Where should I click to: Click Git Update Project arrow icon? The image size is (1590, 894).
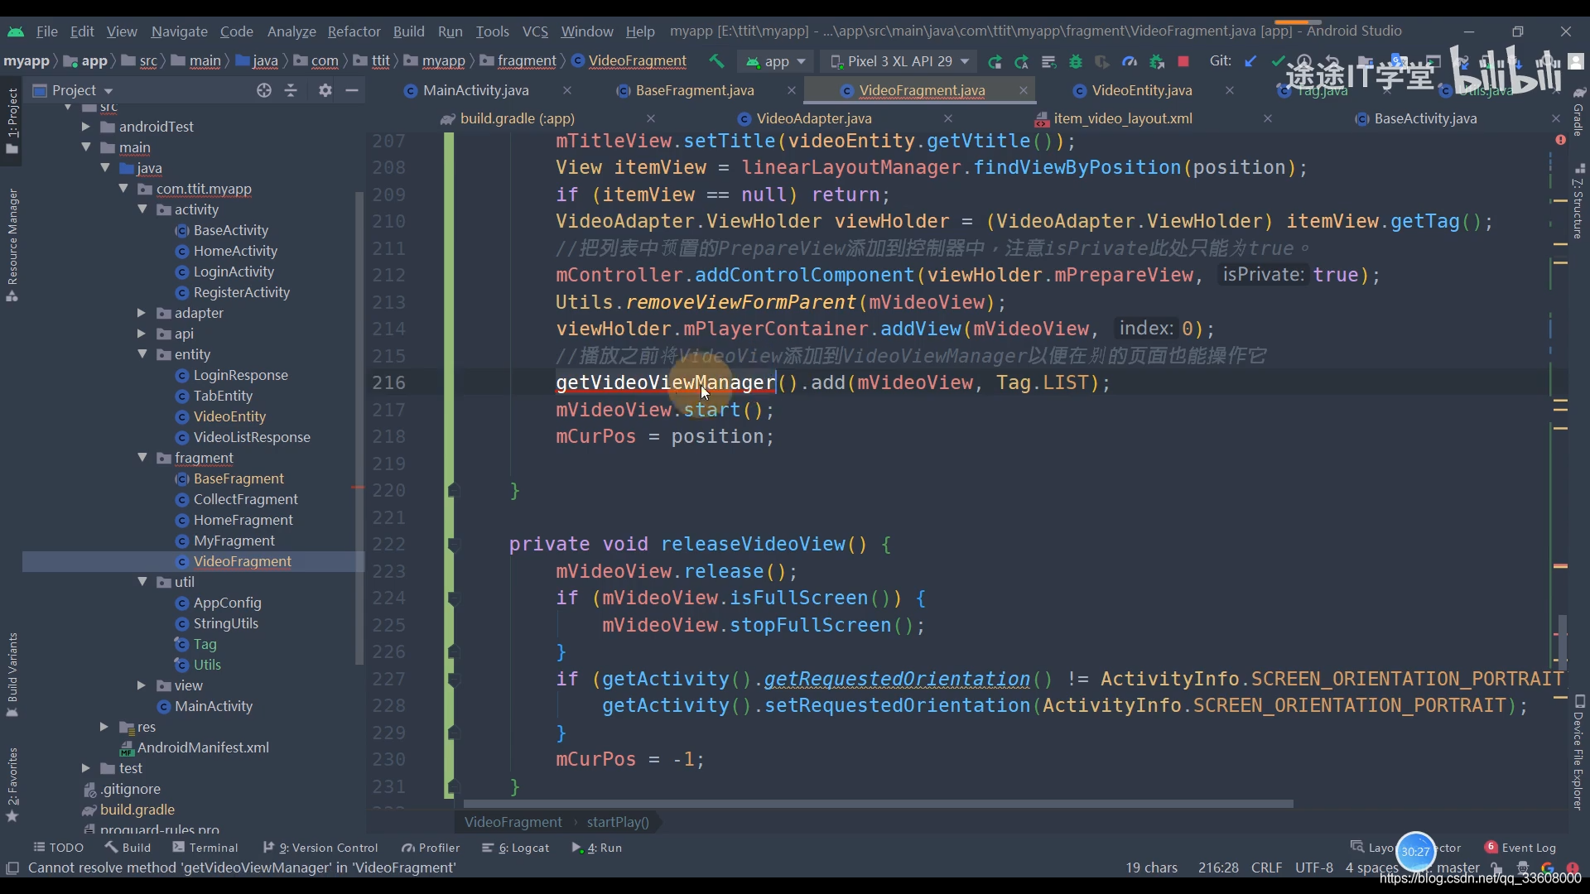pyautogui.click(x=1250, y=61)
